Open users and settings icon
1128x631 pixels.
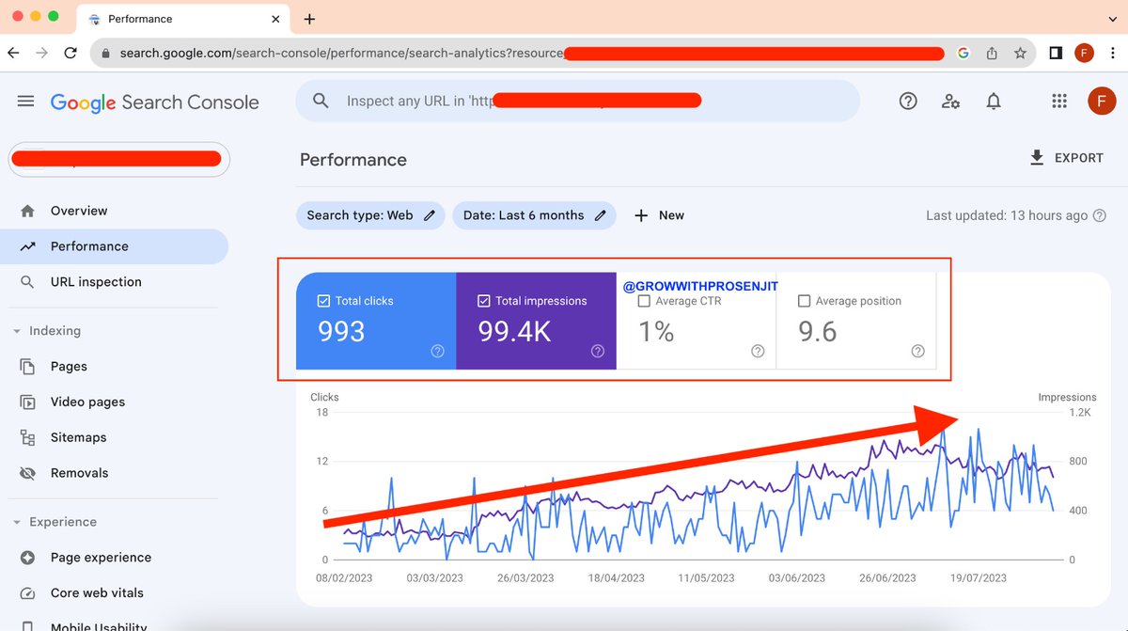click(950, 102)
